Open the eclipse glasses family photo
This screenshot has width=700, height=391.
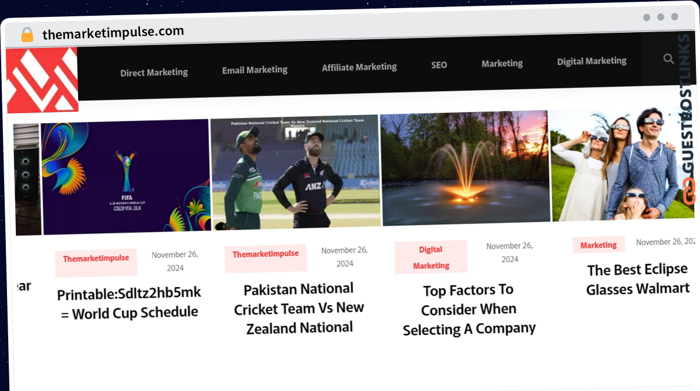pyautogui.click(x=622, y=164)
